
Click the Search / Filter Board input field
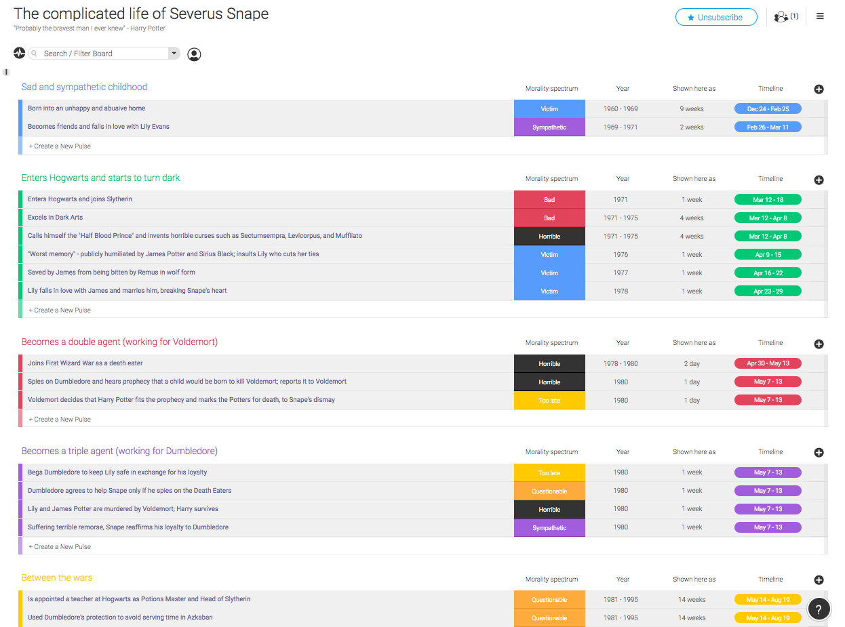click(x=102, y=54)
